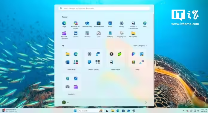Screen dimensions: 208x113
Task: Expand Utilities & Tools overflow group
Action: coord(98,62)
